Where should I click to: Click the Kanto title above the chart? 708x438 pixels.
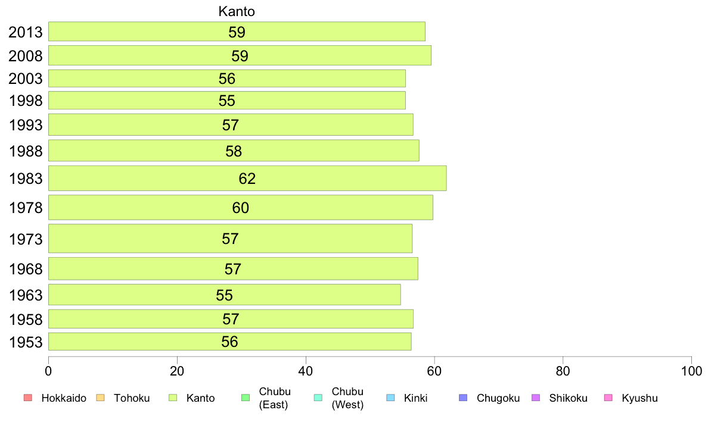237,11
